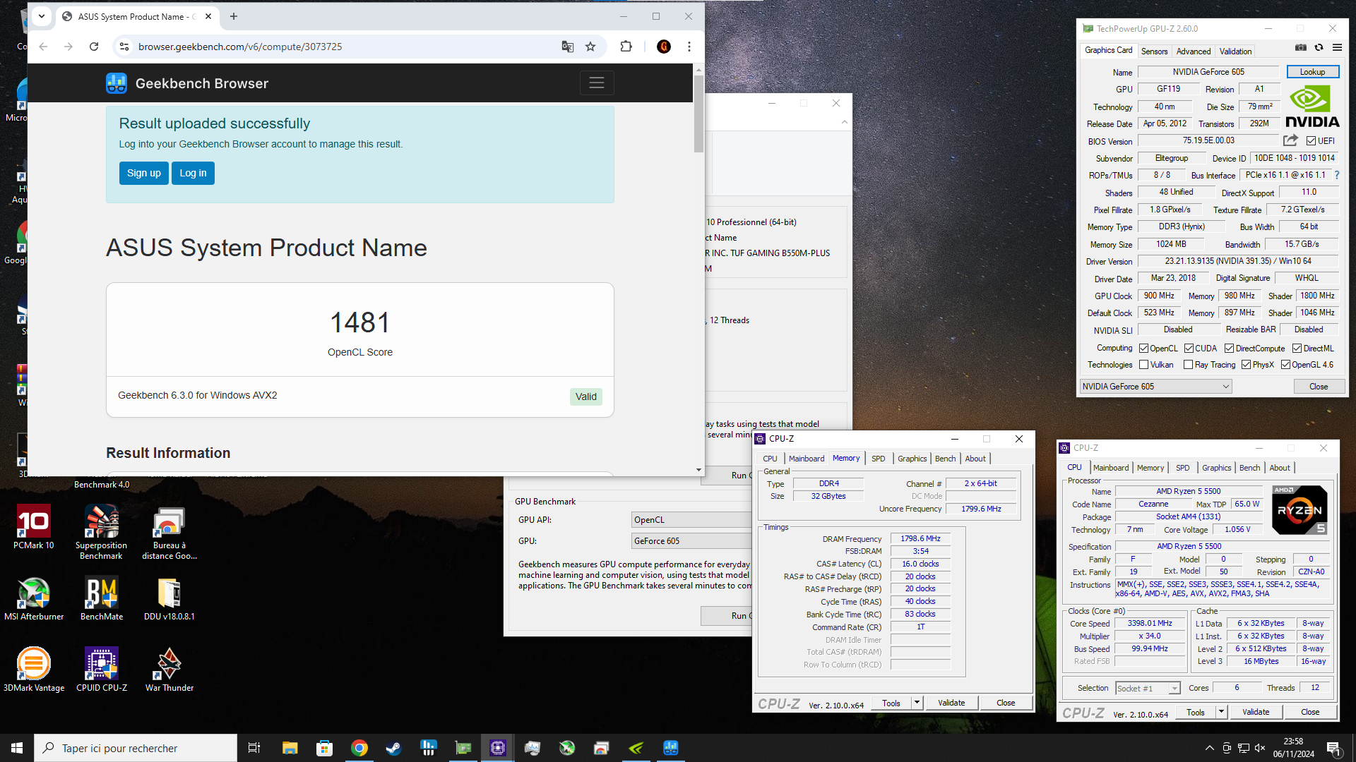Click the Lookup button in GPU-Z

1312,72
